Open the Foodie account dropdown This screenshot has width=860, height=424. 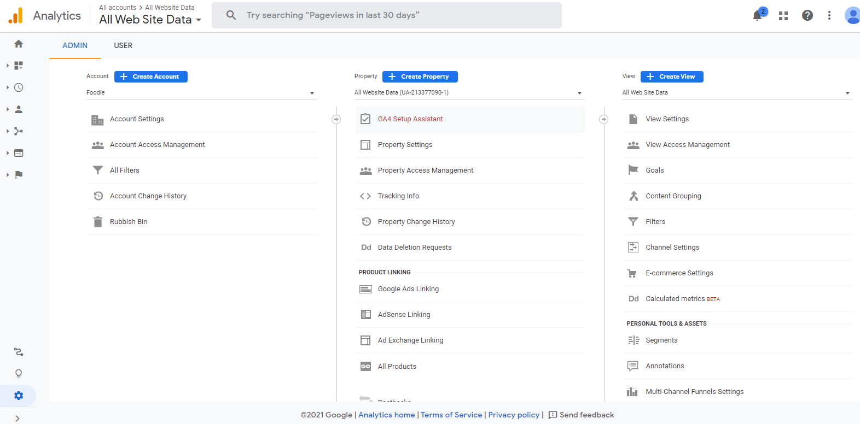(x=201, y=93)
